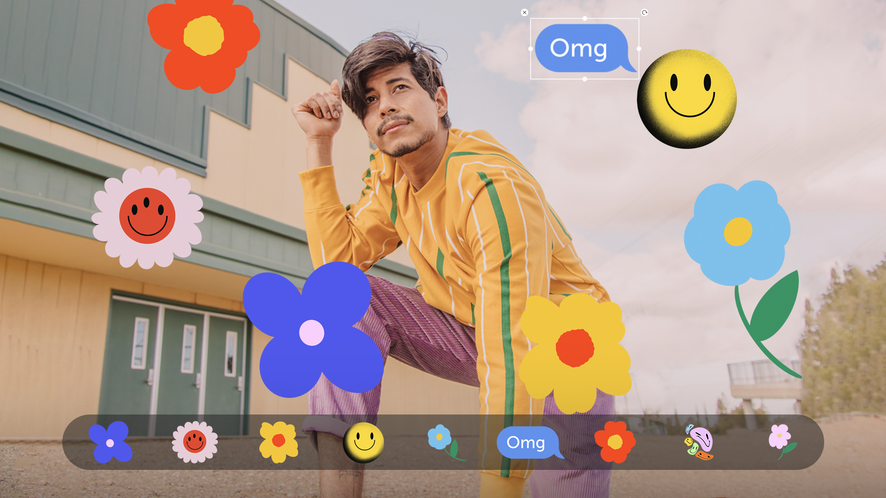Click the rotate handle on Omg sticker
Screen dimensions: 886x498
pos(645,12)
